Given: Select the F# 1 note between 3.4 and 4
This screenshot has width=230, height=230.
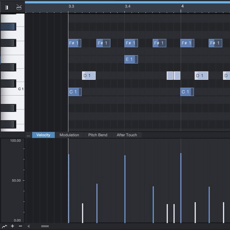Looking at the screenshot, I should 160,43.
